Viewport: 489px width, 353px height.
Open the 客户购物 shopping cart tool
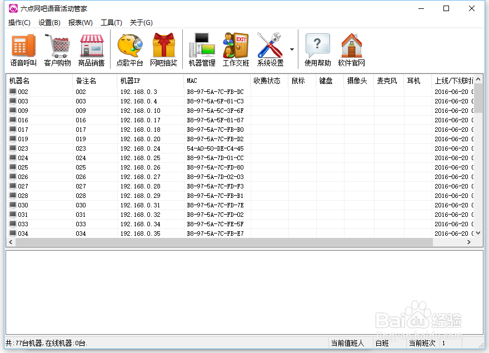[57, 49]
